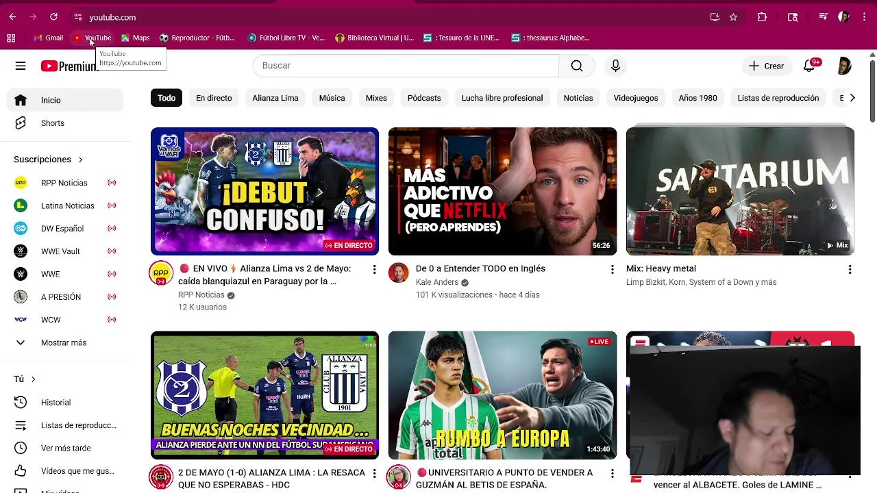877x493 pixels.
Task: Open options for 2 DE MAYO (1-0) video
Action: (374, 474)
